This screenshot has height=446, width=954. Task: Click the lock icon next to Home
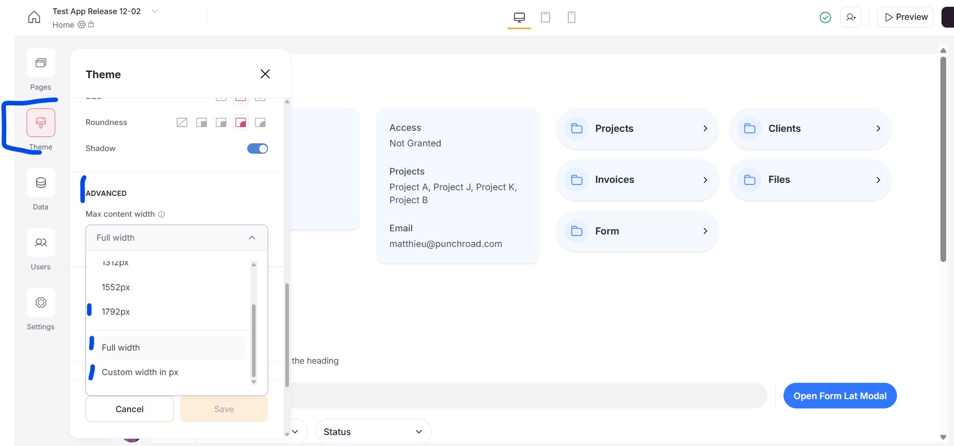[x=91, y=24]
